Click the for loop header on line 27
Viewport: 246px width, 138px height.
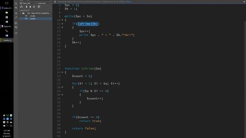[96, 84]
